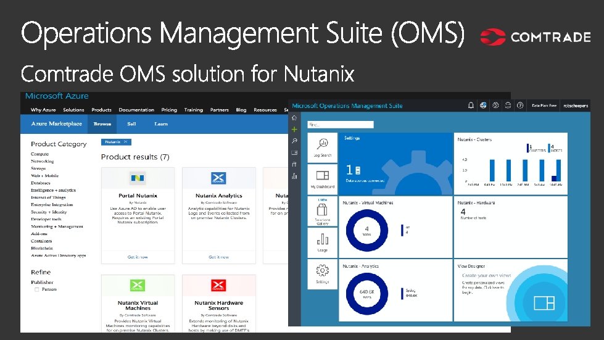604x340 pixels.
Task: Open the usage bar chart icon in OMS sidebar
Action: point(294,176)
